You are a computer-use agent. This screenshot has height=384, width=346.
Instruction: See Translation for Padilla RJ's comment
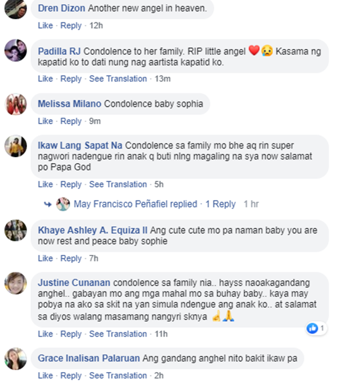[x=118, y=79]
